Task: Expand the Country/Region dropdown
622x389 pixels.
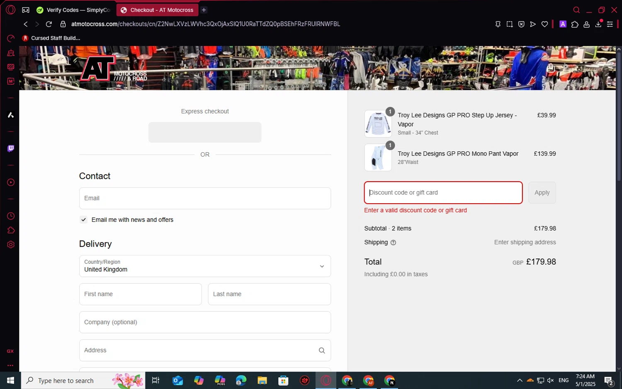Action: [205, 266]
